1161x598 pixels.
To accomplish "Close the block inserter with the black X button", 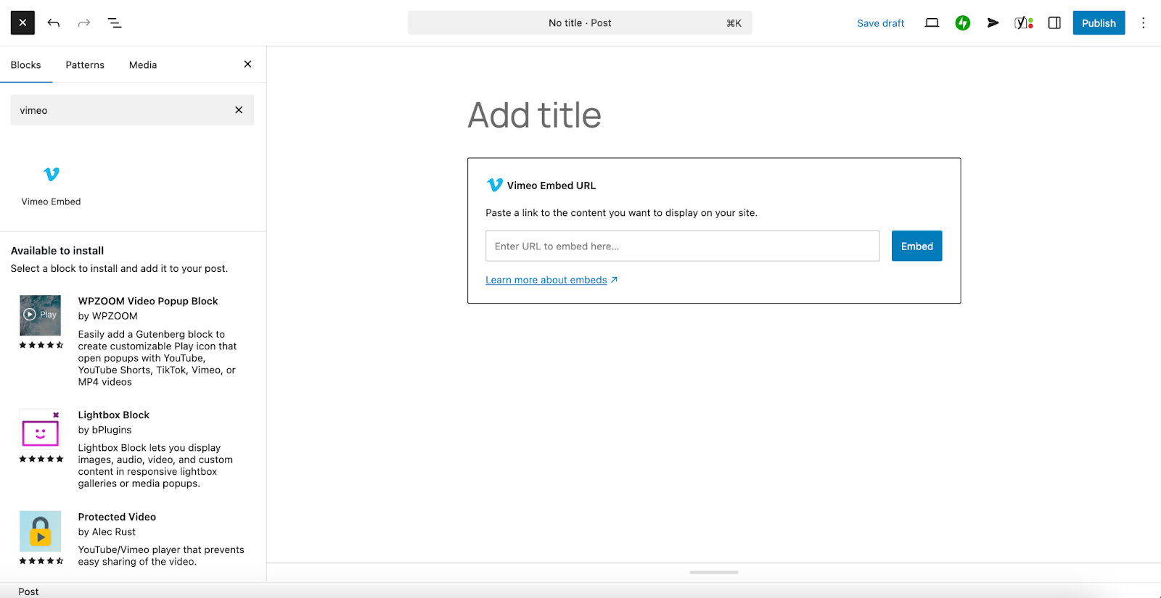I will tap(22, 23).
